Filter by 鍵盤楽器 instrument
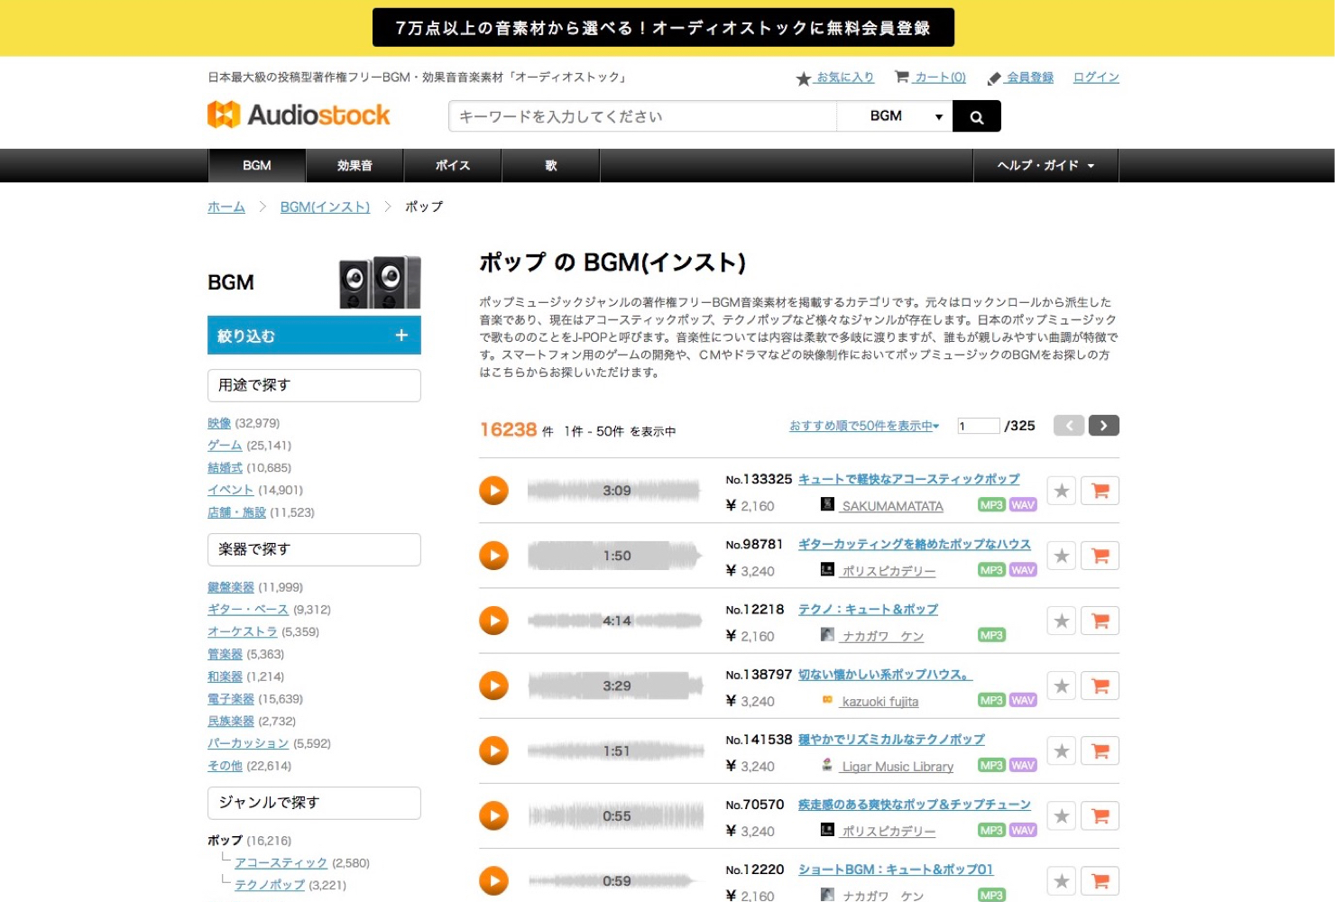Viewport: 1335px width, 902px height. (231, 587)
